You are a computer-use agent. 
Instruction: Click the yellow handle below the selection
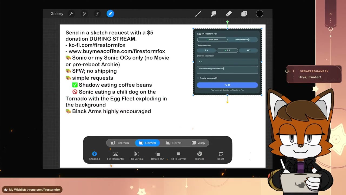pyautogui.click(x=227, y=102)
